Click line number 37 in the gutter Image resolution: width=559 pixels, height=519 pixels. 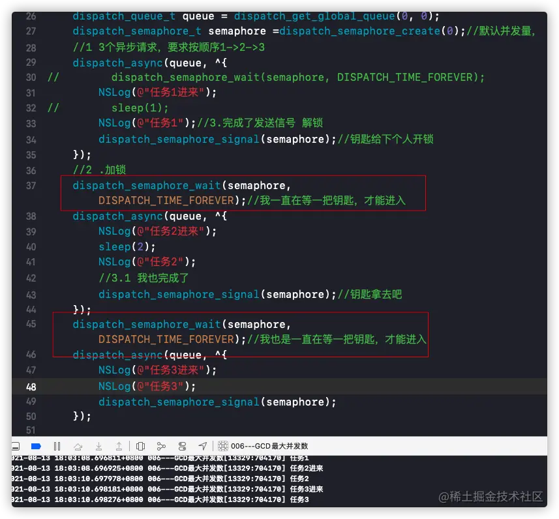(x=31, y=186)
